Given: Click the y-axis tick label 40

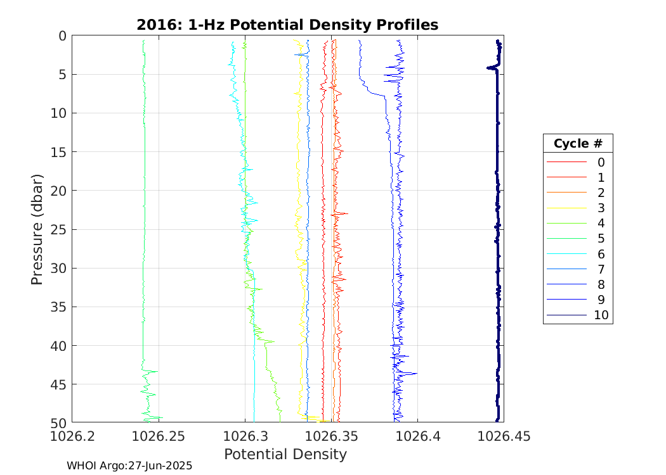Looking at the screenshot, I should point(58,346).
